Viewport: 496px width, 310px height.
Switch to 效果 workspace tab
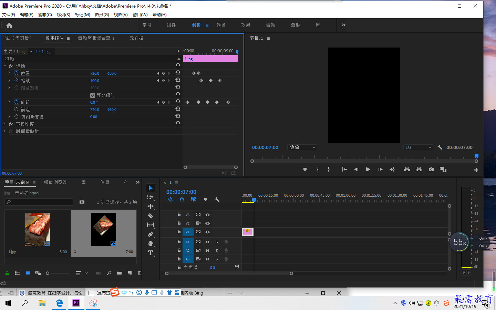click(246, 25)
